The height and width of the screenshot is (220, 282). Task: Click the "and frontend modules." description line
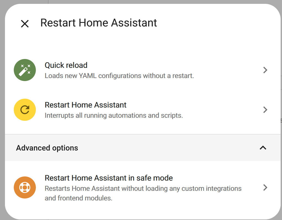tap(79, 198)
